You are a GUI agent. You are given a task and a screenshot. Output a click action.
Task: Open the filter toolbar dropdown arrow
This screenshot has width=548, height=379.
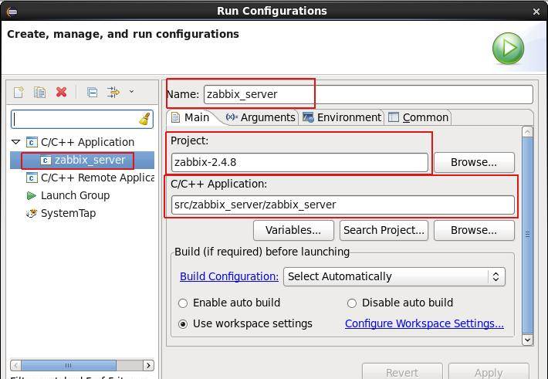(x=131, y=92)
